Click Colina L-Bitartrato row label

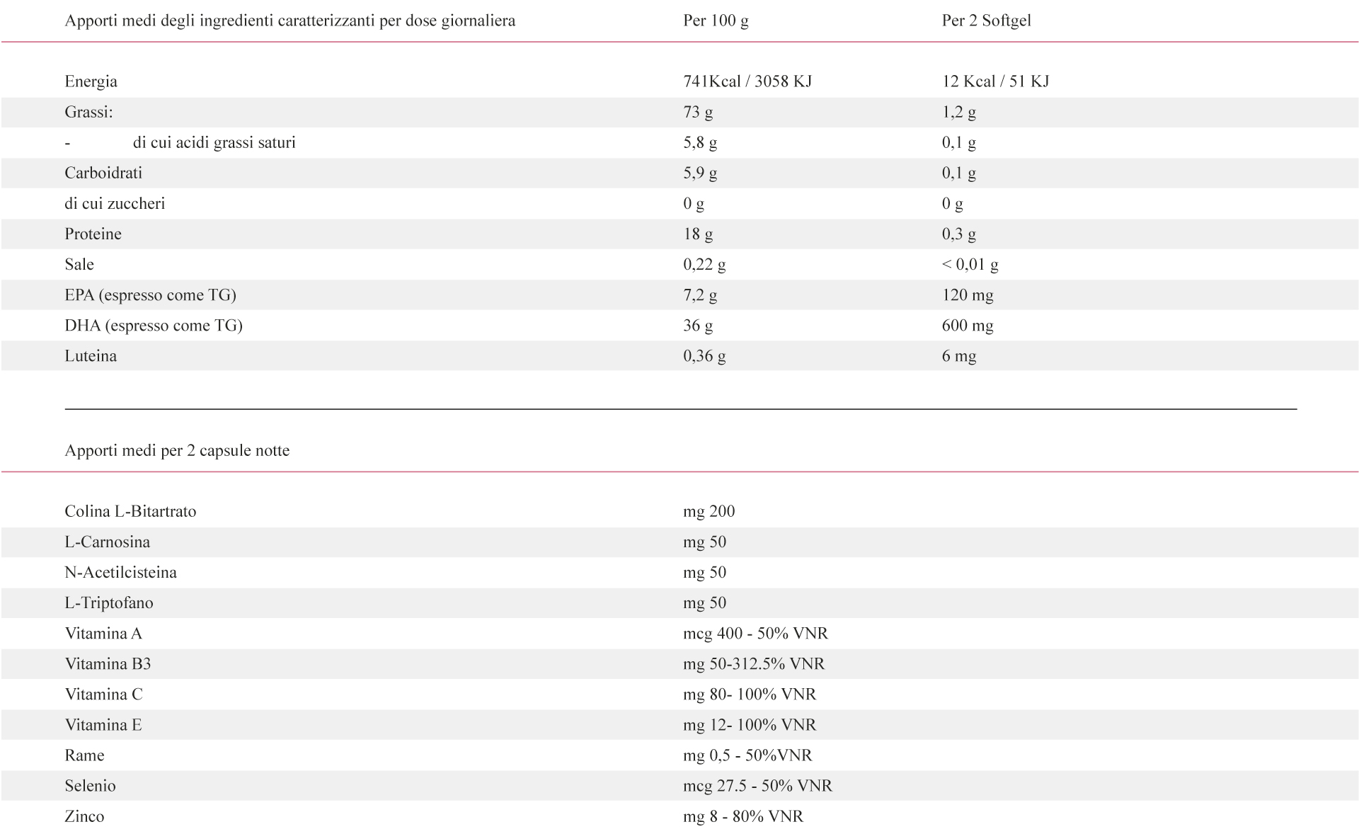pos(130,511)
